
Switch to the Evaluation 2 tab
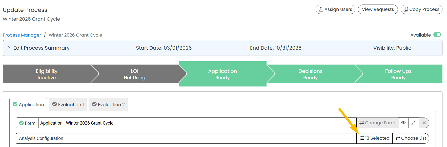(108, 104)
